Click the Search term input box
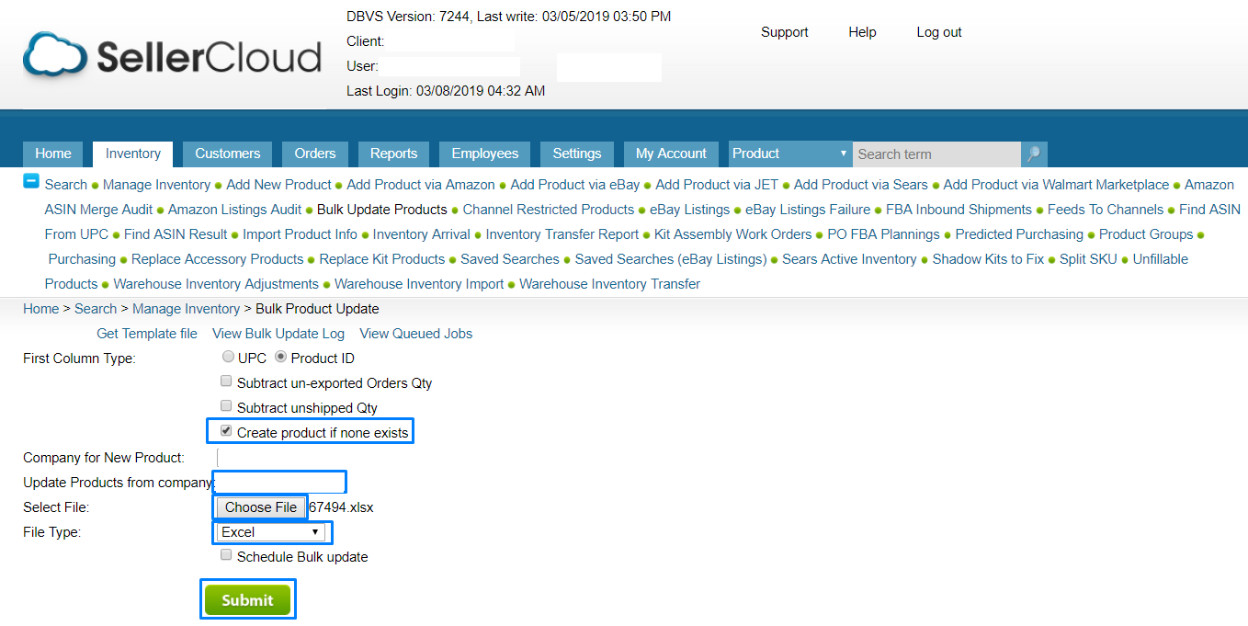 click(936, 154)
